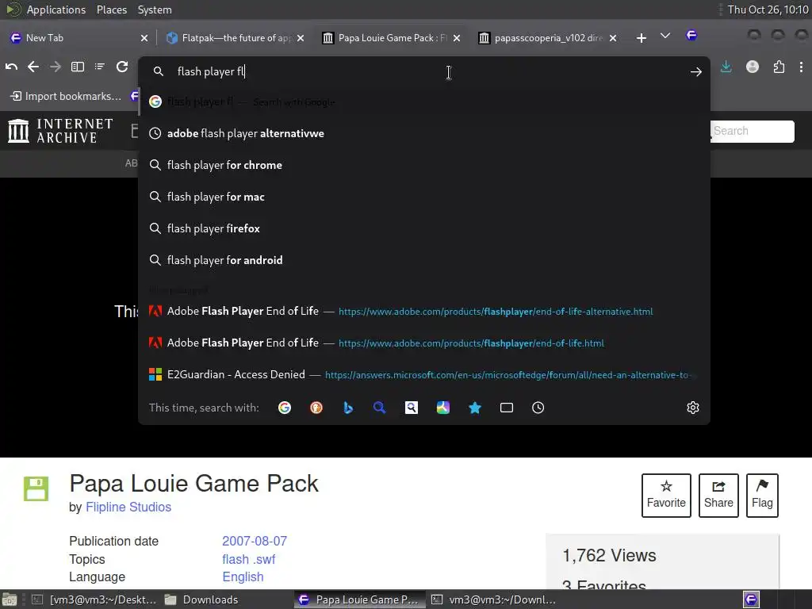Screen dimensions: 812x609
Task: Close the Papa Louie Game Pack tab
Action: click(457, 38)
